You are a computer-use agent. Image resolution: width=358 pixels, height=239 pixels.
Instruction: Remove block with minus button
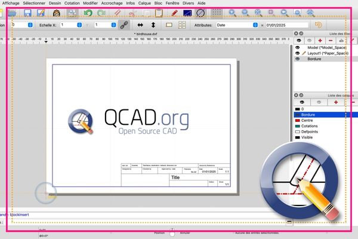pyautogui.click(x=331, y=41)
